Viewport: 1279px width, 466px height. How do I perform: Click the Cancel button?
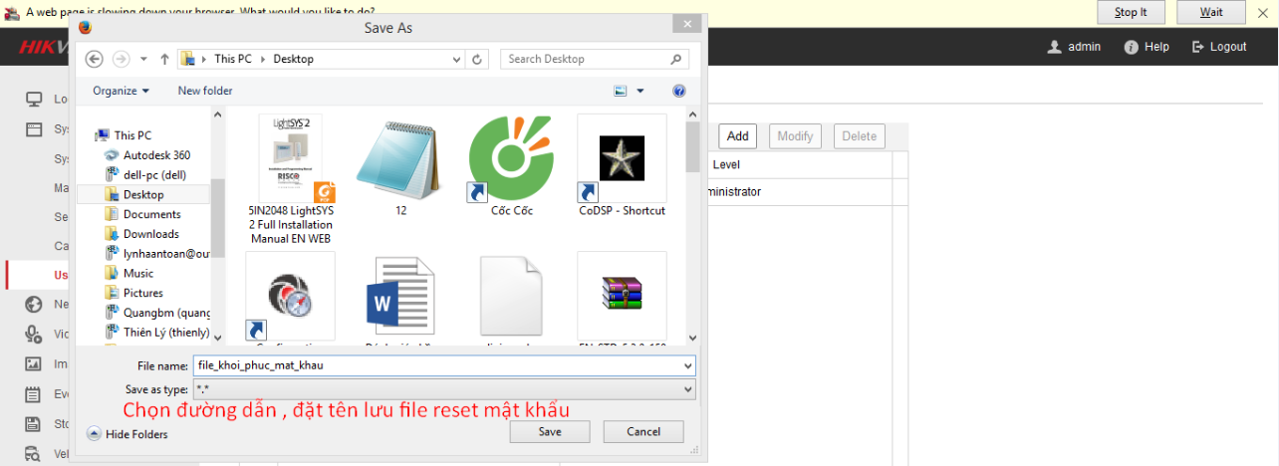click(x=643, y=432)
